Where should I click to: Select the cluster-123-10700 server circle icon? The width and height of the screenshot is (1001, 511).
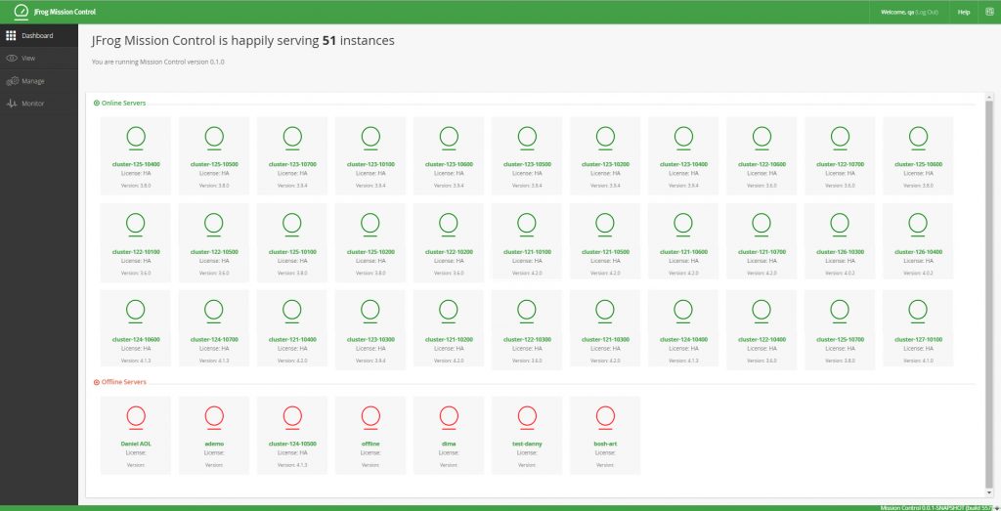tap(292, 139)
